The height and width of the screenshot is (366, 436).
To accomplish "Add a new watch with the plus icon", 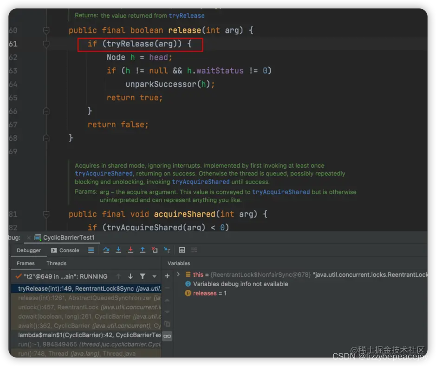I will click(167, 276).
